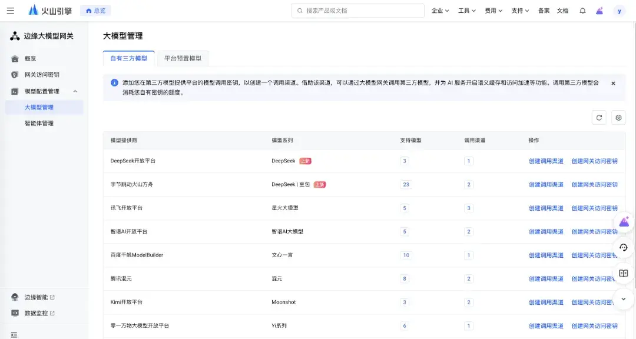Expand the 工具 dropdown
This screenshot has height=339, width=636.
point(467,11)
